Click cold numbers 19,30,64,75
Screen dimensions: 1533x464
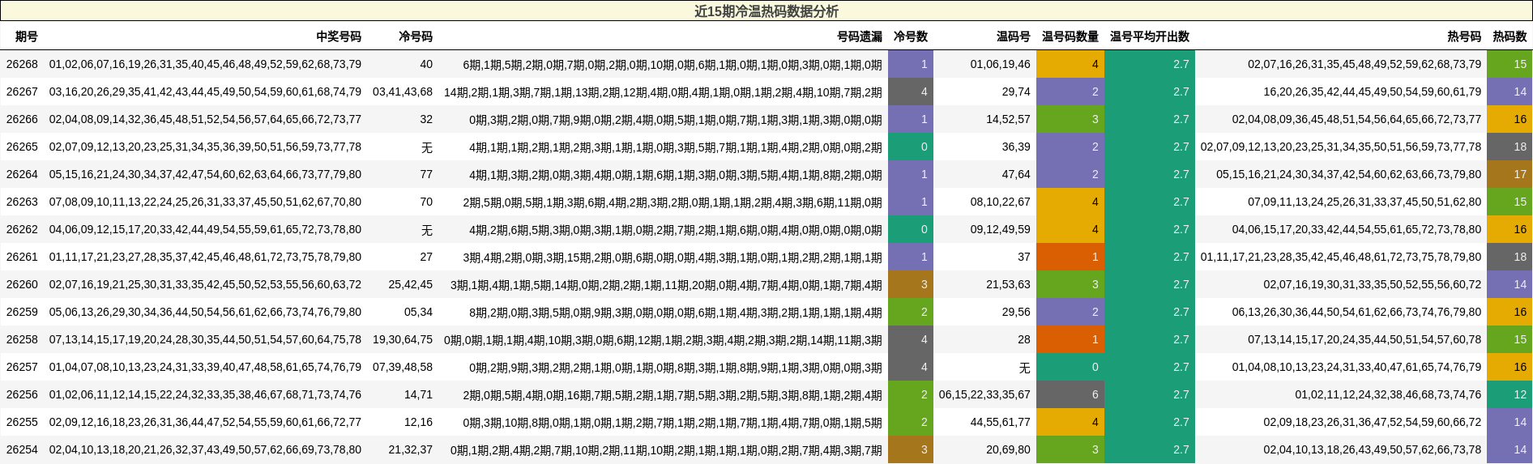tap(403, 339)
